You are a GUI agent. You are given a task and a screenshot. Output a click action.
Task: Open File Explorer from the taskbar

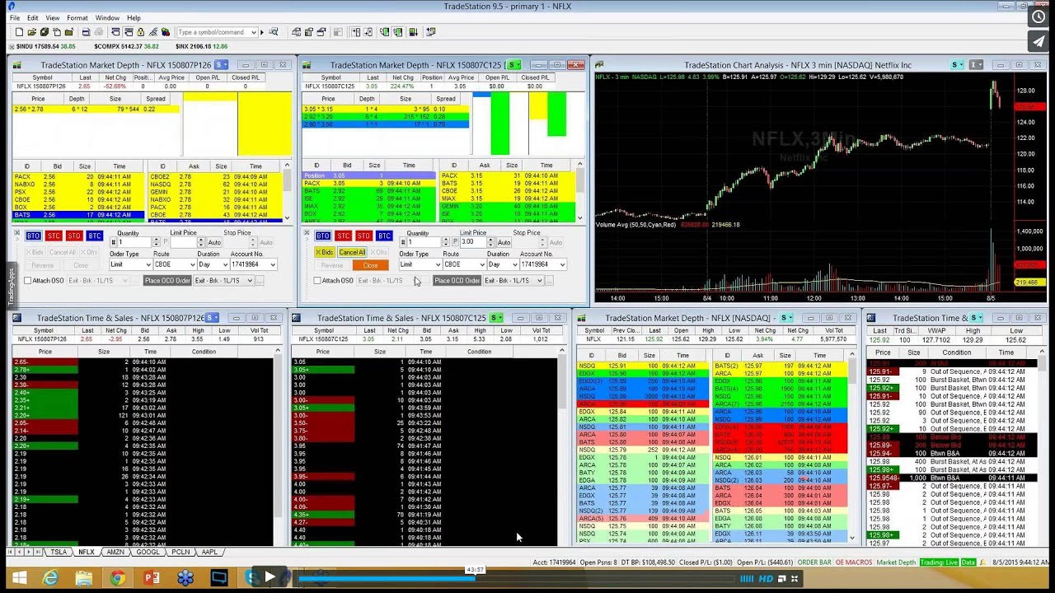[x=84, y=577]
